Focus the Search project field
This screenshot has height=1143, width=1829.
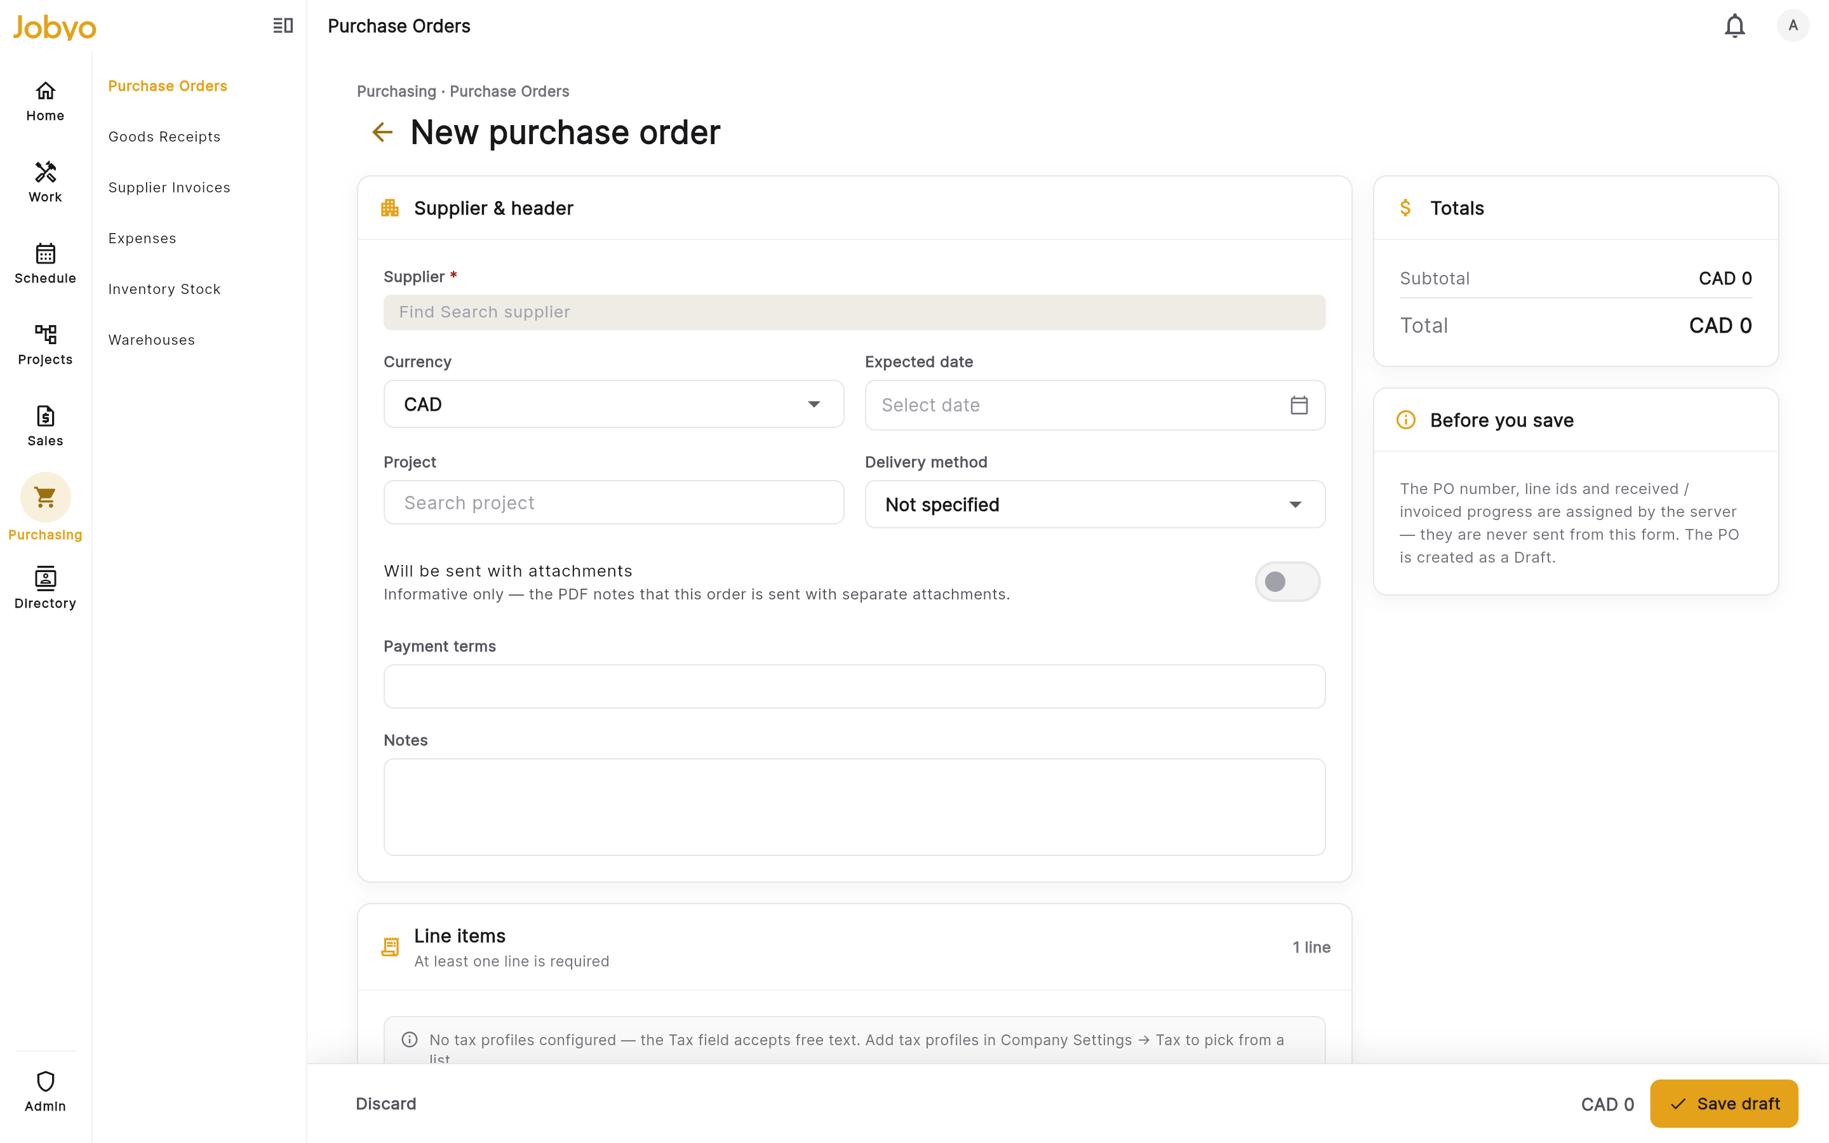point(613,503)
